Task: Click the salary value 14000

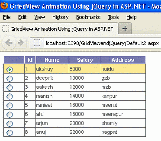Action: (77, 96)
